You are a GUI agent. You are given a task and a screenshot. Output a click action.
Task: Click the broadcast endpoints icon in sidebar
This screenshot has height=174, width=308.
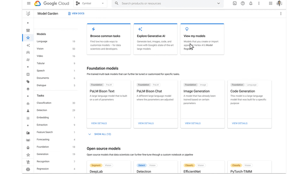click(28, 140)
